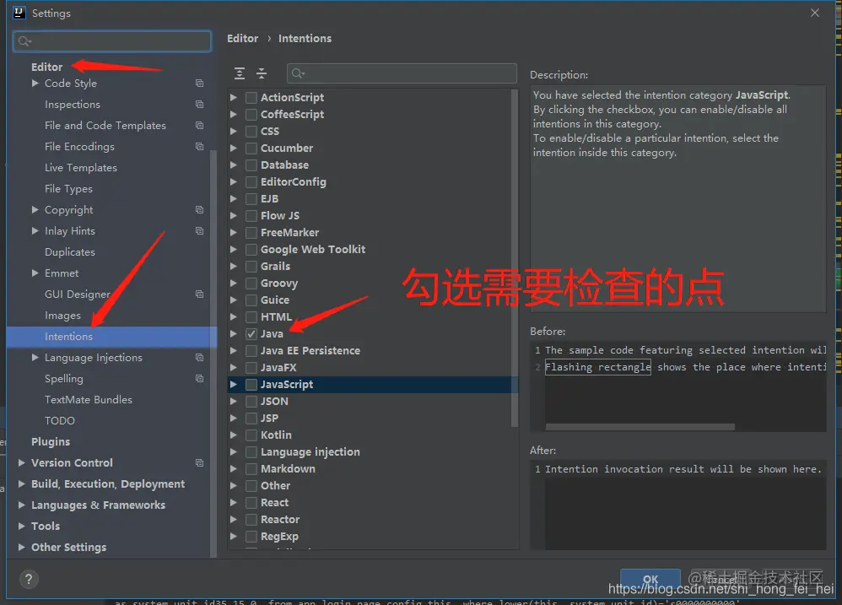Image resolution: width=842 pixels, height=605 pixels.
Task: Click the settings tree vertical scrollbar
Action: [213, 354]
